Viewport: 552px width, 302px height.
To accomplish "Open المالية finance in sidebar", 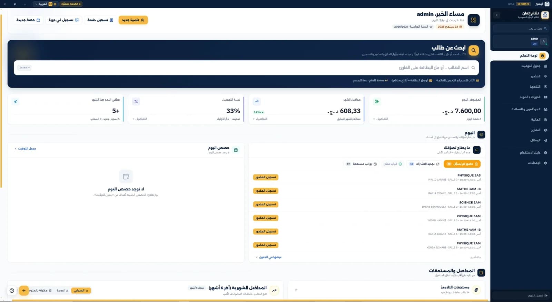I will (x=521, y=120).
